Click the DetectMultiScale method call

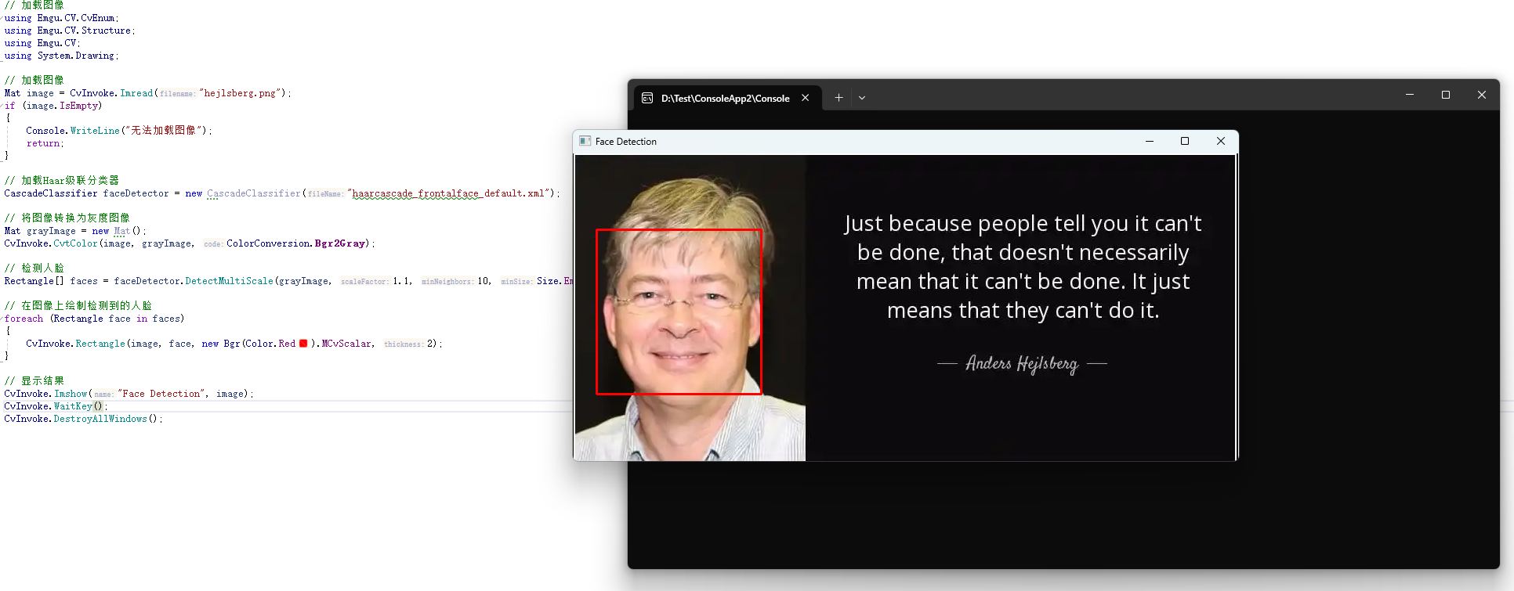(x=229, y=281)
